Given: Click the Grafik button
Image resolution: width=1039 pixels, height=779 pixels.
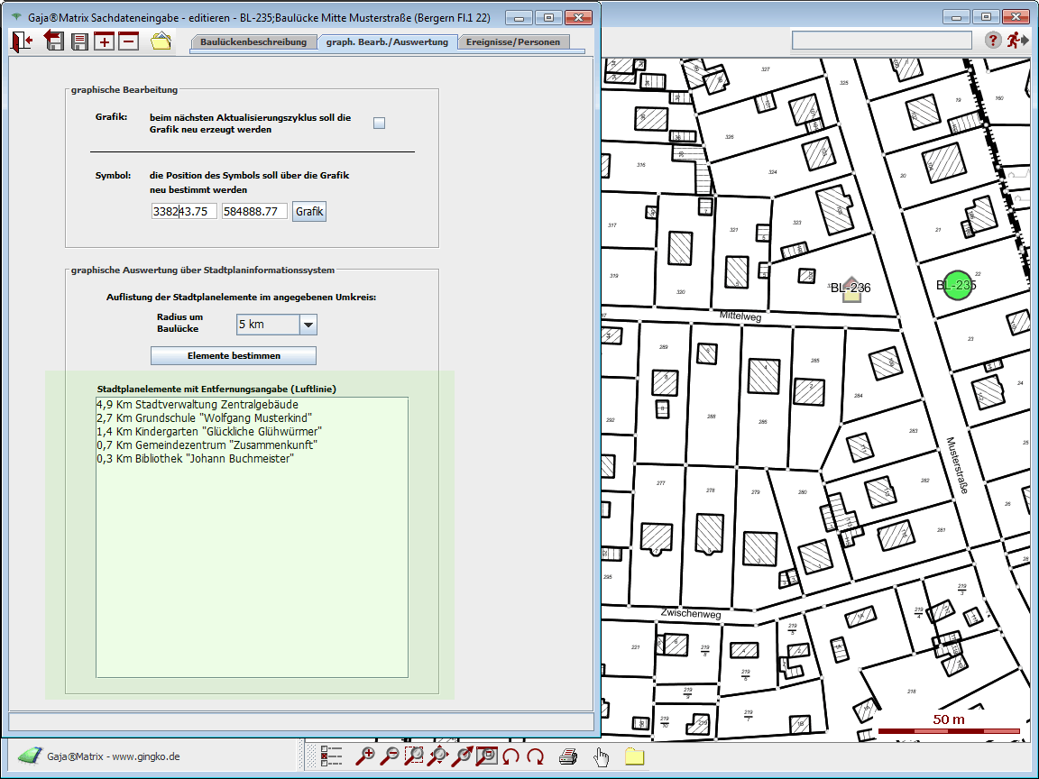Looking at the screenshot, I should coord(309,211).
